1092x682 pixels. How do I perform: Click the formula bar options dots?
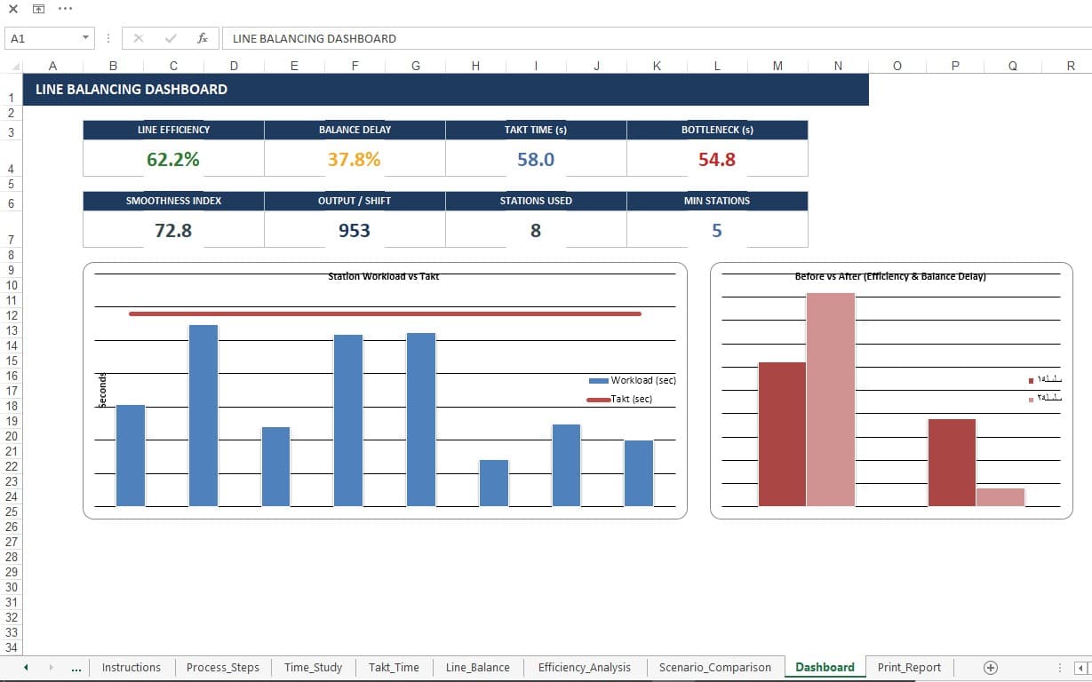click(108, 38)
